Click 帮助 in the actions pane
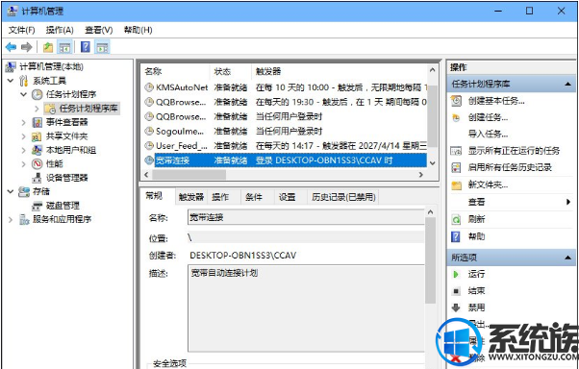The width and height of the screenshot is (579, 369). point(476,236)
